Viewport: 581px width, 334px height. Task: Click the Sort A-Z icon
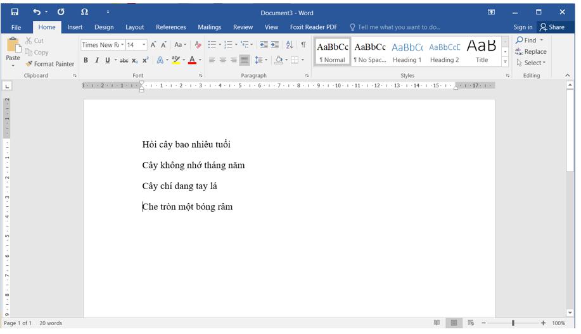pos(290,45)
